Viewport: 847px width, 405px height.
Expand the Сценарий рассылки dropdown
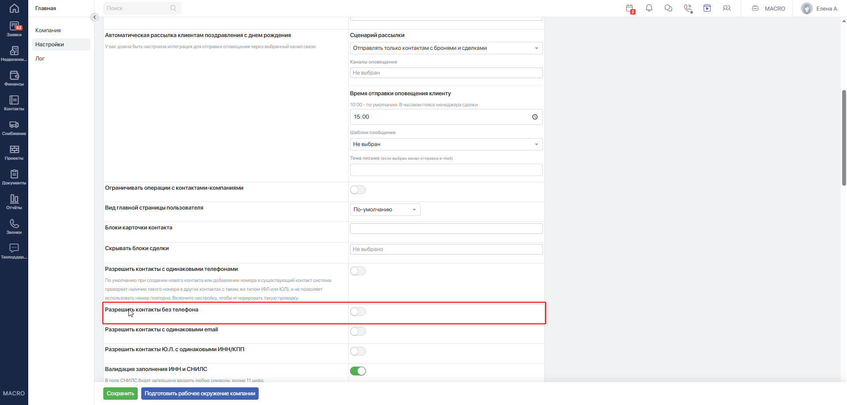(446, 48)
